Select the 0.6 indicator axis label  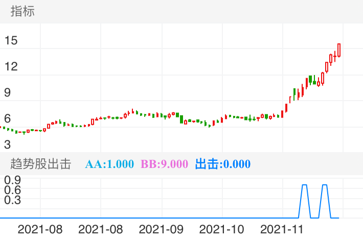[x=12, y=189]
